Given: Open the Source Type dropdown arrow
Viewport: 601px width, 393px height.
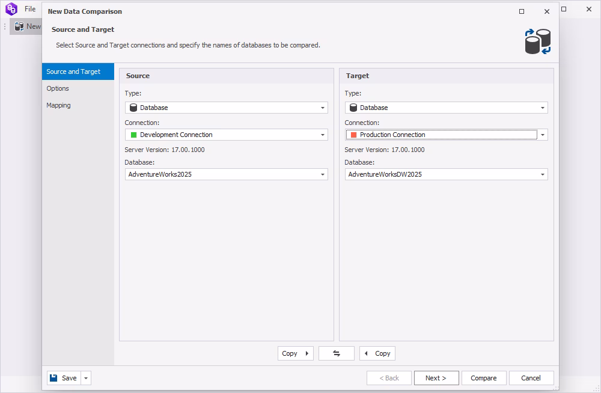Looking at the screenshot, I should 323,108.
